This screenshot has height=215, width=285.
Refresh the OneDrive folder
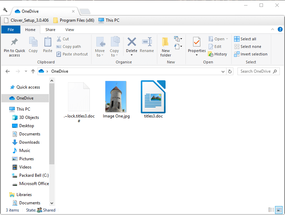[x=230, y=71]
